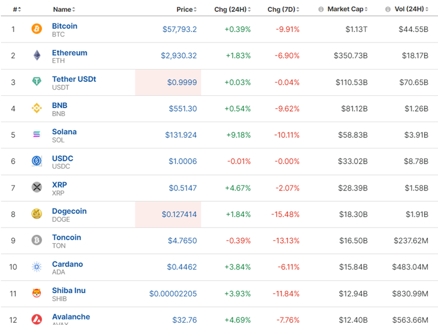The image size is (438, 325).
Task: Click BNB price $551.30
Action: tap(182, 108)
